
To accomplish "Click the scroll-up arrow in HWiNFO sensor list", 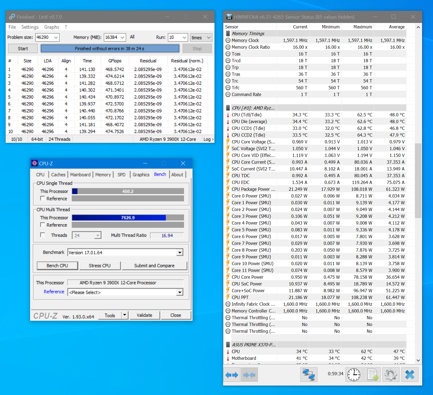I will coord(418,27).
